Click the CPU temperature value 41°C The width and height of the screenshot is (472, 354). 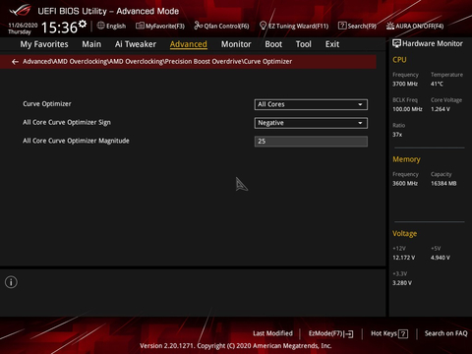click(437, 84)
